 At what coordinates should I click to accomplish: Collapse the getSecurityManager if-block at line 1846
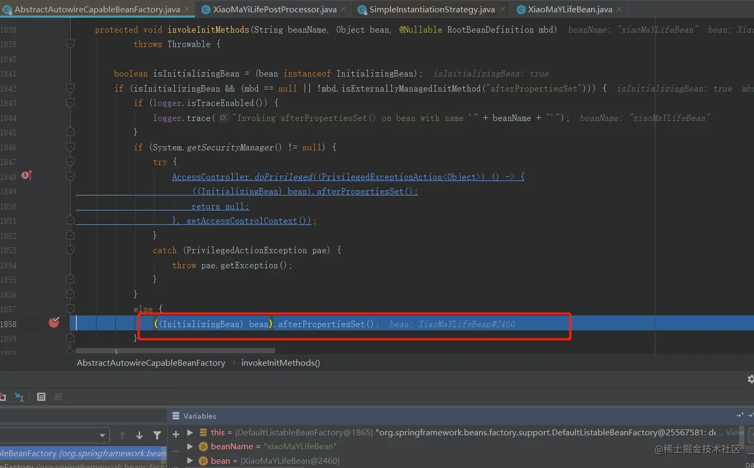(70, 147)
